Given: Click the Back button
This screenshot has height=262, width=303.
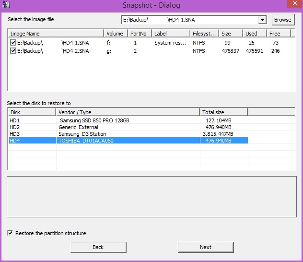Looking at the screenshot, I should click(98, 247).
